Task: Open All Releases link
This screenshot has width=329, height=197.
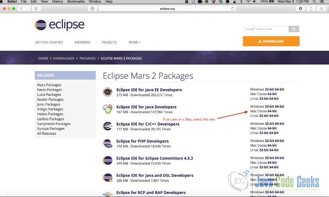Action: [x=47, y=133]
